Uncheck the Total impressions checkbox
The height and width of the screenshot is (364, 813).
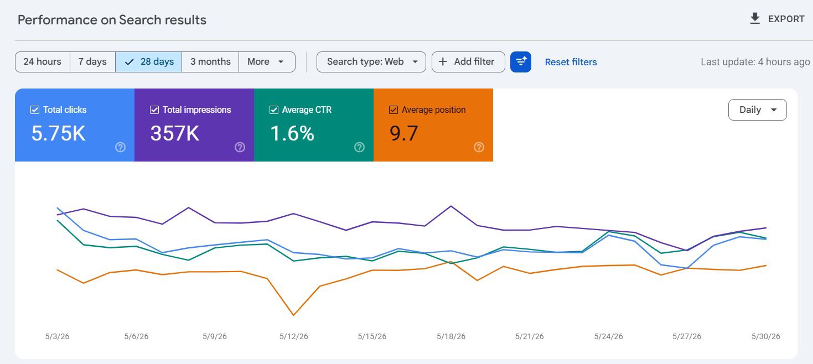pos(154,110)
